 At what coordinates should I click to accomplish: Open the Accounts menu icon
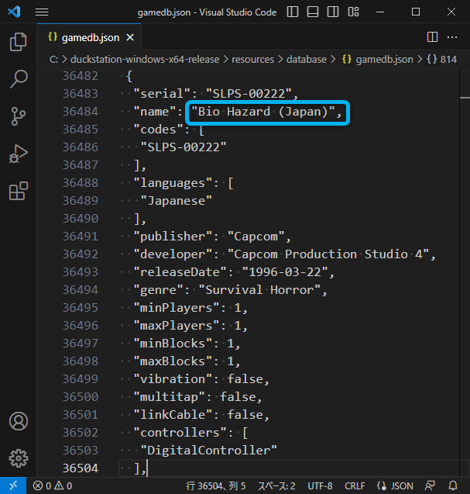coord(19,421)
